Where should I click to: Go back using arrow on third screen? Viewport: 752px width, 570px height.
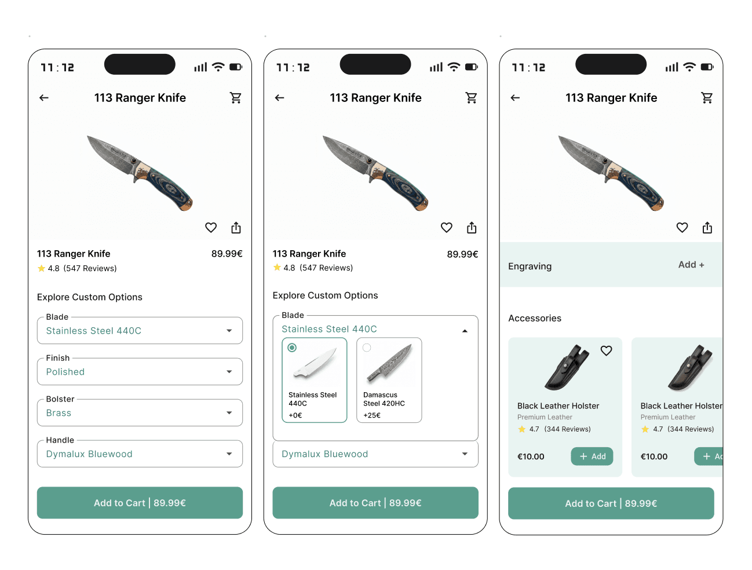click(515, 98)
